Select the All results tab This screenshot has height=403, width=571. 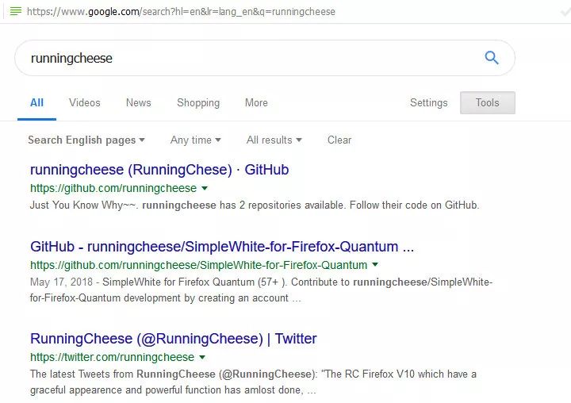tap(36, 103)
